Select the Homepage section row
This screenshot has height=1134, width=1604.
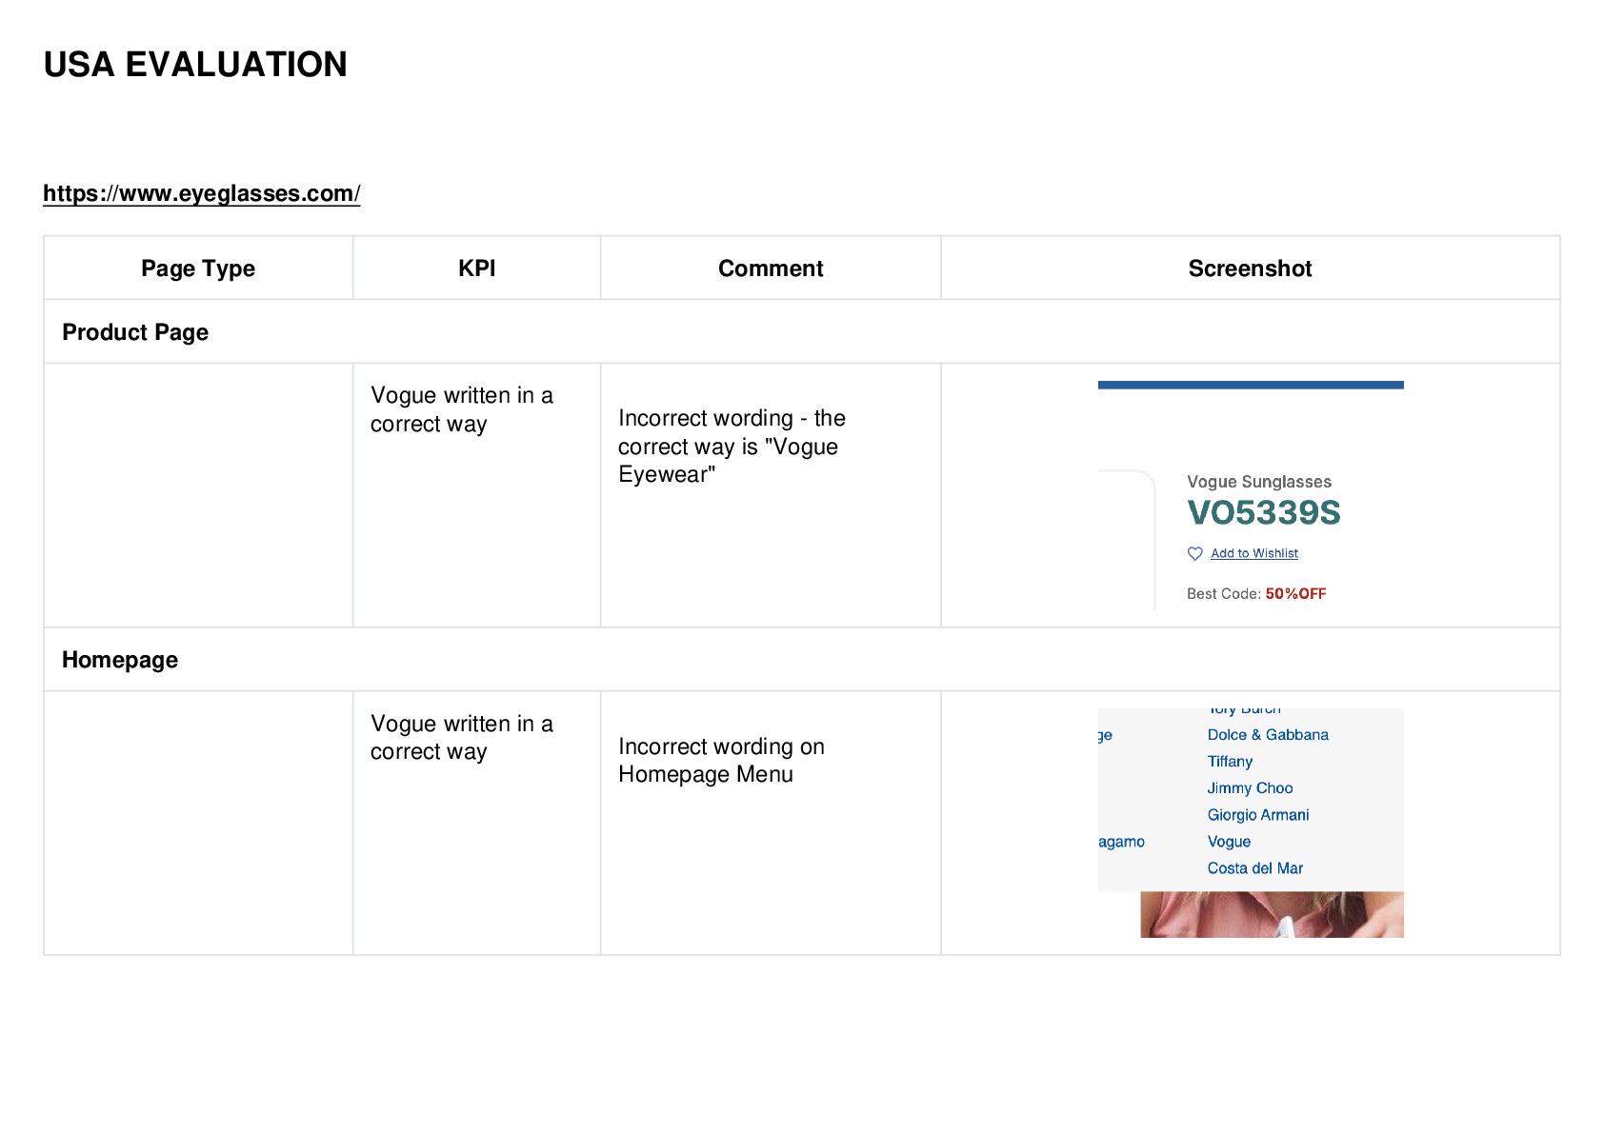coord(802,659)
